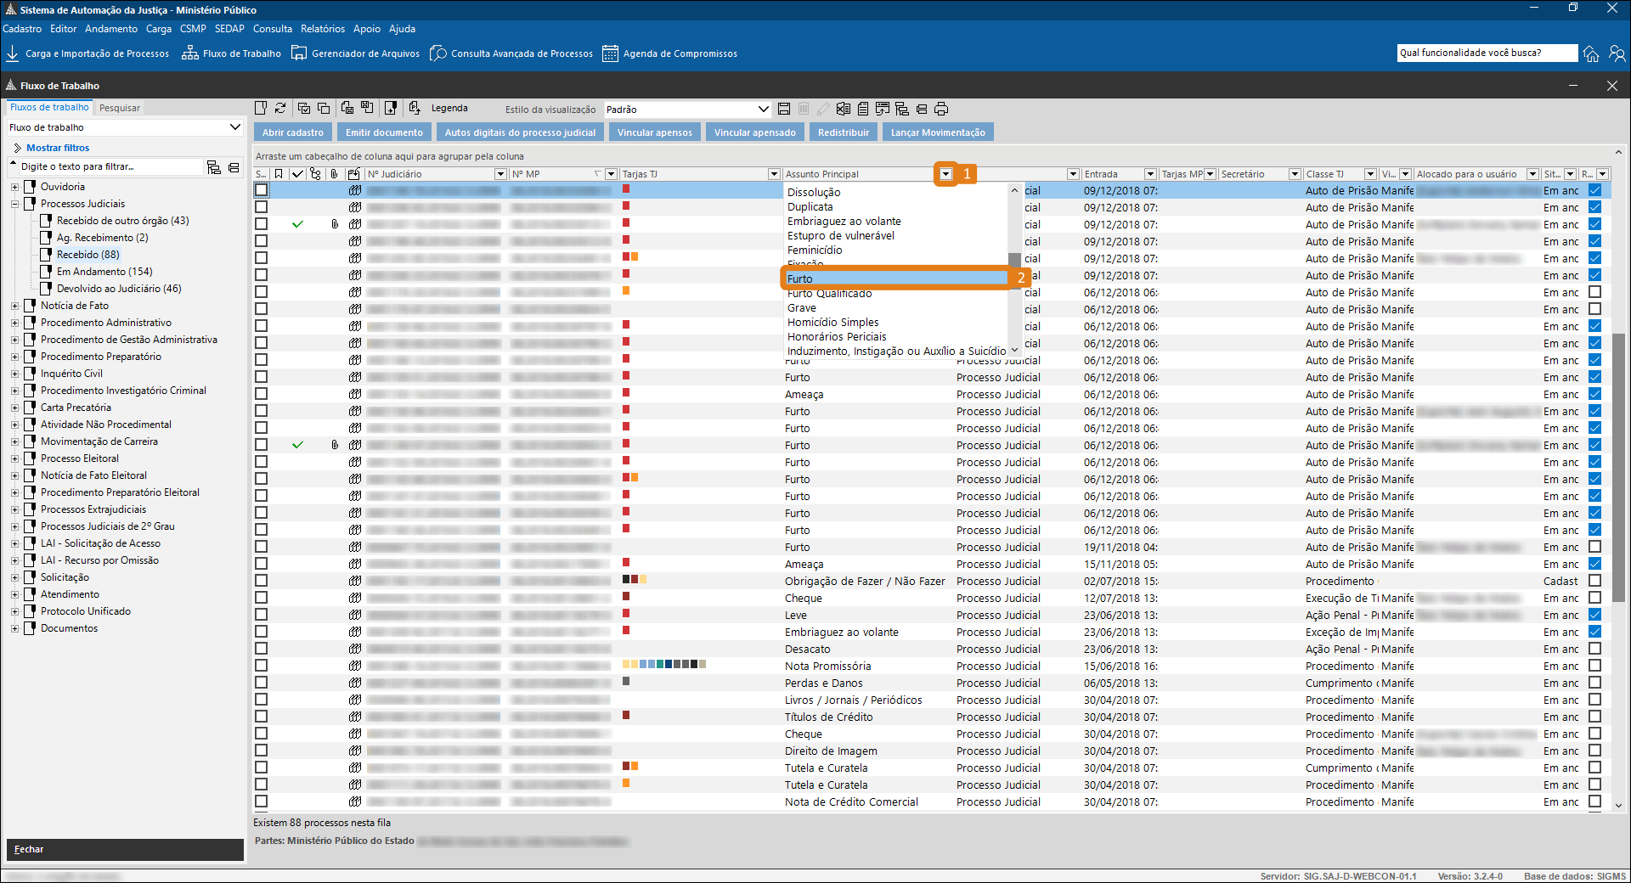The height and width of the screenshot is (883, 1631).
Task: Click the Redistribuir button
Action: click(843, 132)
